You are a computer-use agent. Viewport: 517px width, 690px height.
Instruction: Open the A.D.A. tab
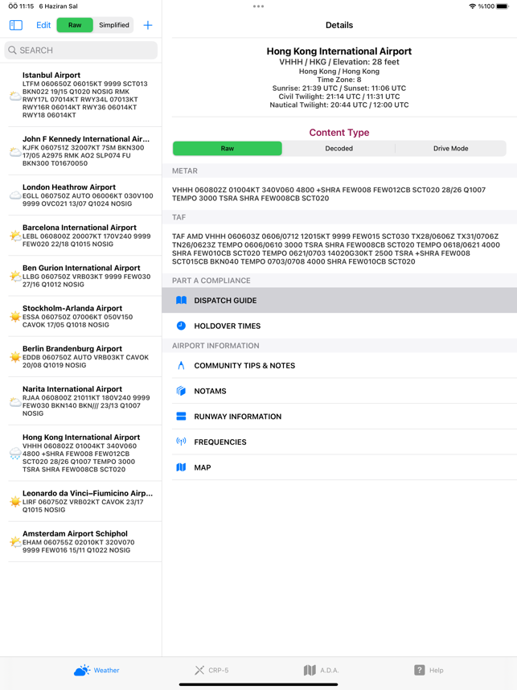tap(321, 670)
